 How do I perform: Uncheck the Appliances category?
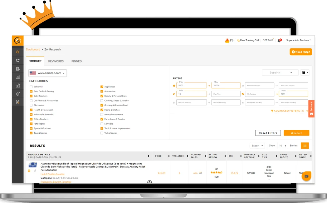(x=102, y=87)
